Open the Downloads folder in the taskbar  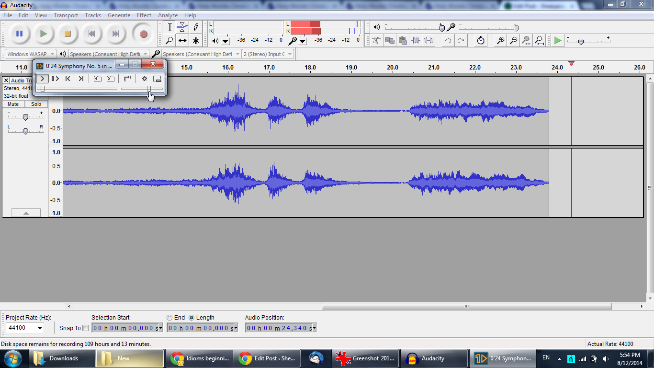coord(63,358)
